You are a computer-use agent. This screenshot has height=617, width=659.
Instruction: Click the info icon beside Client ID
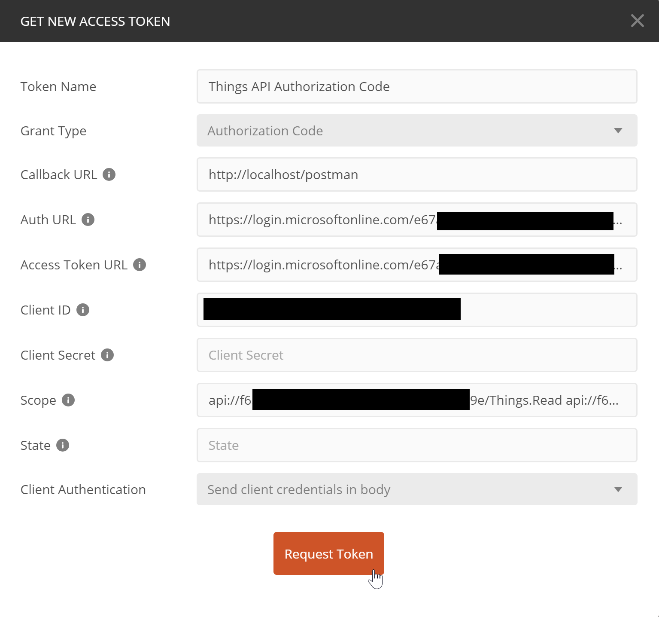click(x=83, y=310)
